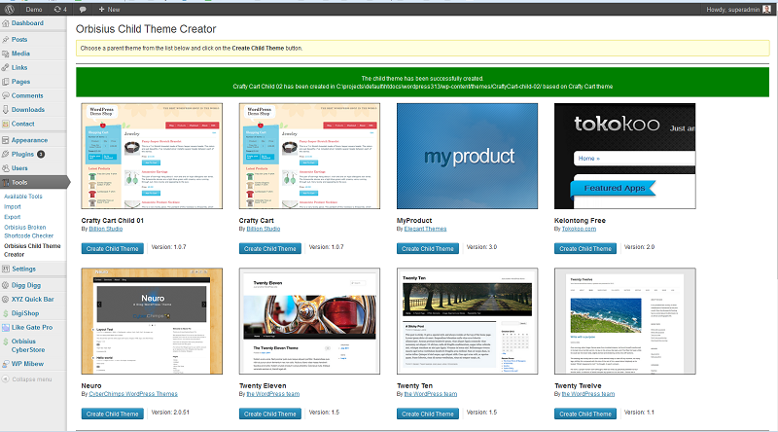Create child theme for Twenty Twelve

click(585, 414)
